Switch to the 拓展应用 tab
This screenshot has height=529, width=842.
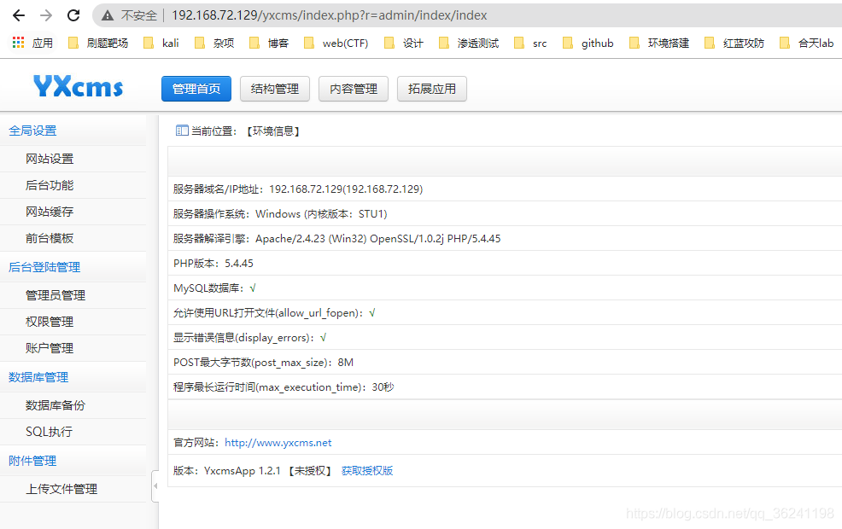pyautogui.click(x=432, y=89)
